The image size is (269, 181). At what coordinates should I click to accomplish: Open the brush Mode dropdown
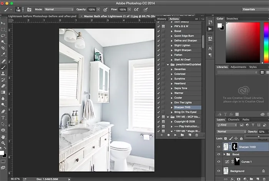coord(59,10)
